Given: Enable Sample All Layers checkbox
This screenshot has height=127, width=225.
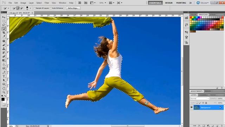Looking at the screenshot, I should click(x=34, y=8).
